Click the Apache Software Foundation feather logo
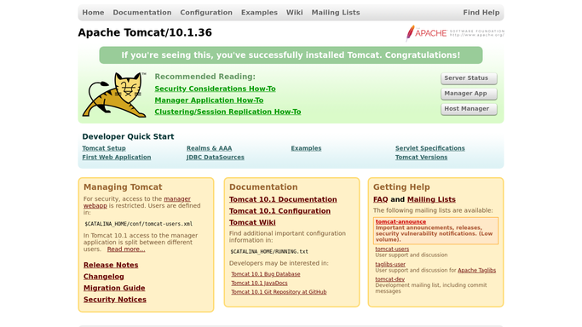582x327 pixels. pyautogui.click(x=455, y=33)
